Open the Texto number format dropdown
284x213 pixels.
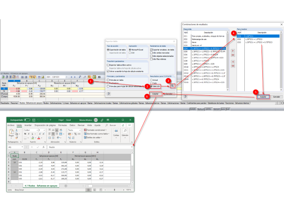coord(80,130)
